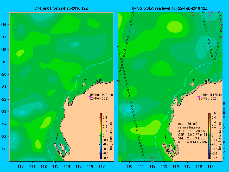Click the -17 latitude label
This screenshot has width=229, height=172.
pos(4,37)
